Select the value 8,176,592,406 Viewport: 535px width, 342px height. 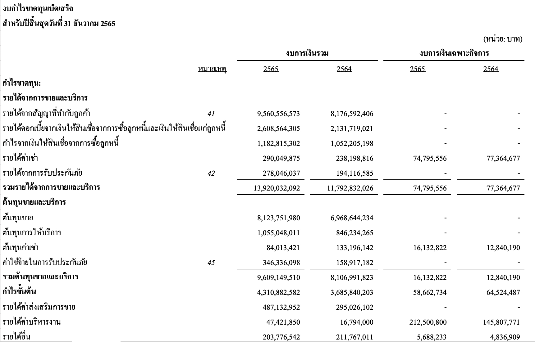(x=352, y=114)
